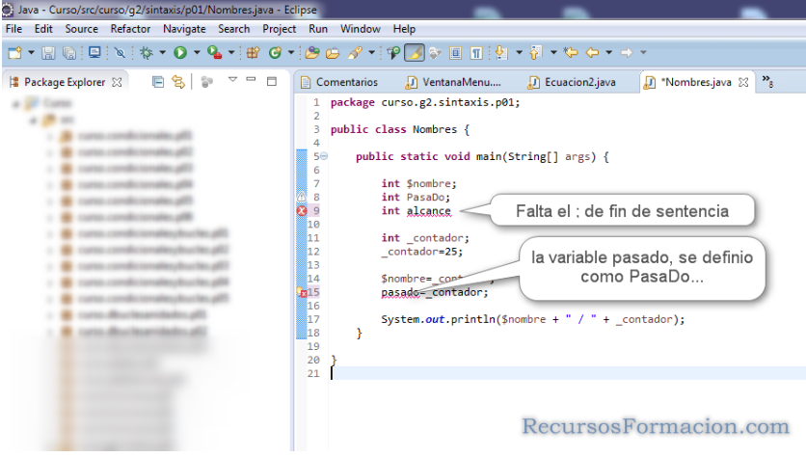Switch to the Comentarios editor tab
The image size is (806, 457).
[x=339, y=82]
